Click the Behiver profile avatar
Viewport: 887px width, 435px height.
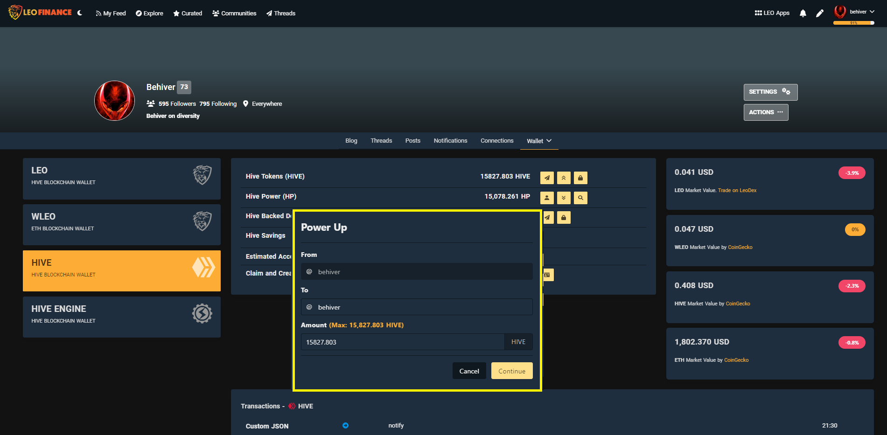tap(115, 101)
